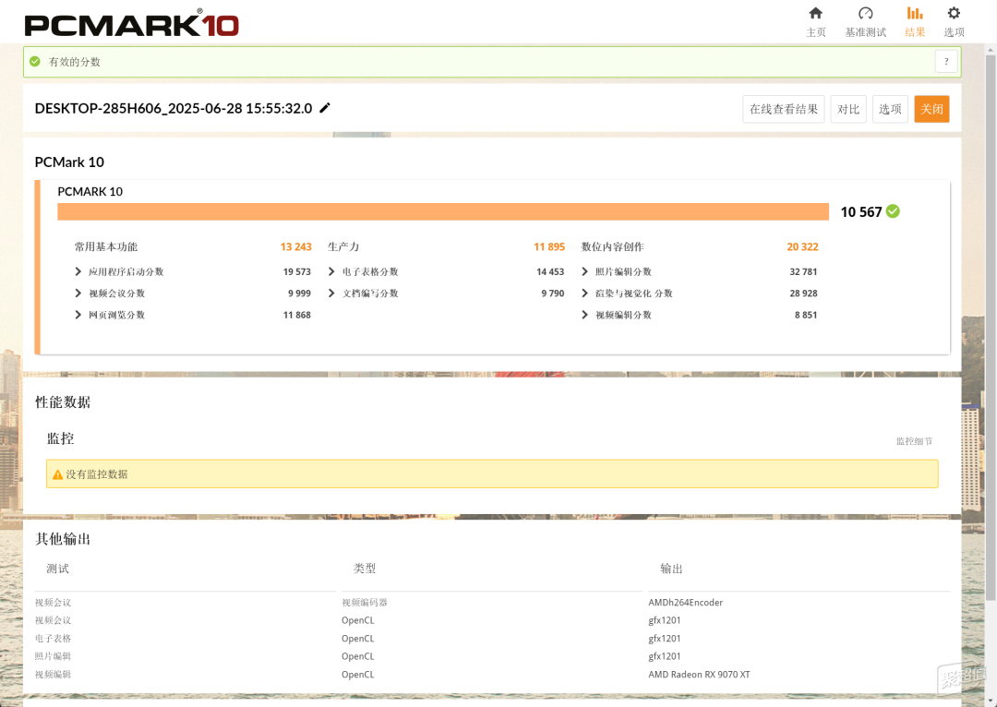Click the score value 19 573
This screenshot has height=707, width=997.
point(297,271)
